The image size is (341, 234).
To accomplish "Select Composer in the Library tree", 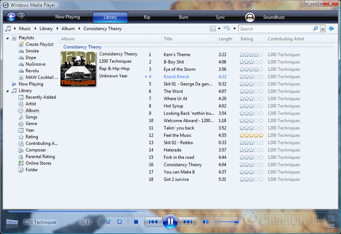I will (36, 150).
